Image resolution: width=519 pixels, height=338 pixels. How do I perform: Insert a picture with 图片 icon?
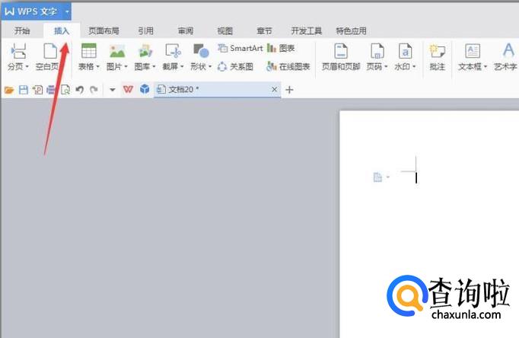pos(117,51)
